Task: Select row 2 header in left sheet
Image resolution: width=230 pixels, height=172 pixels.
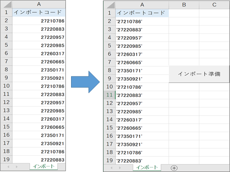Action: pyautogui.click(x=6, y=21)
